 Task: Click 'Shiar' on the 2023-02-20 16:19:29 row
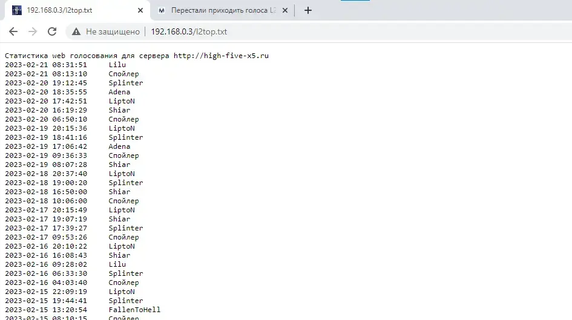(119, 110)
